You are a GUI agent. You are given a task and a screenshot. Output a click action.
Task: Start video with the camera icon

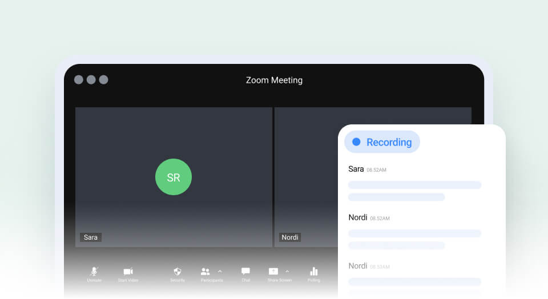[128, 272]
